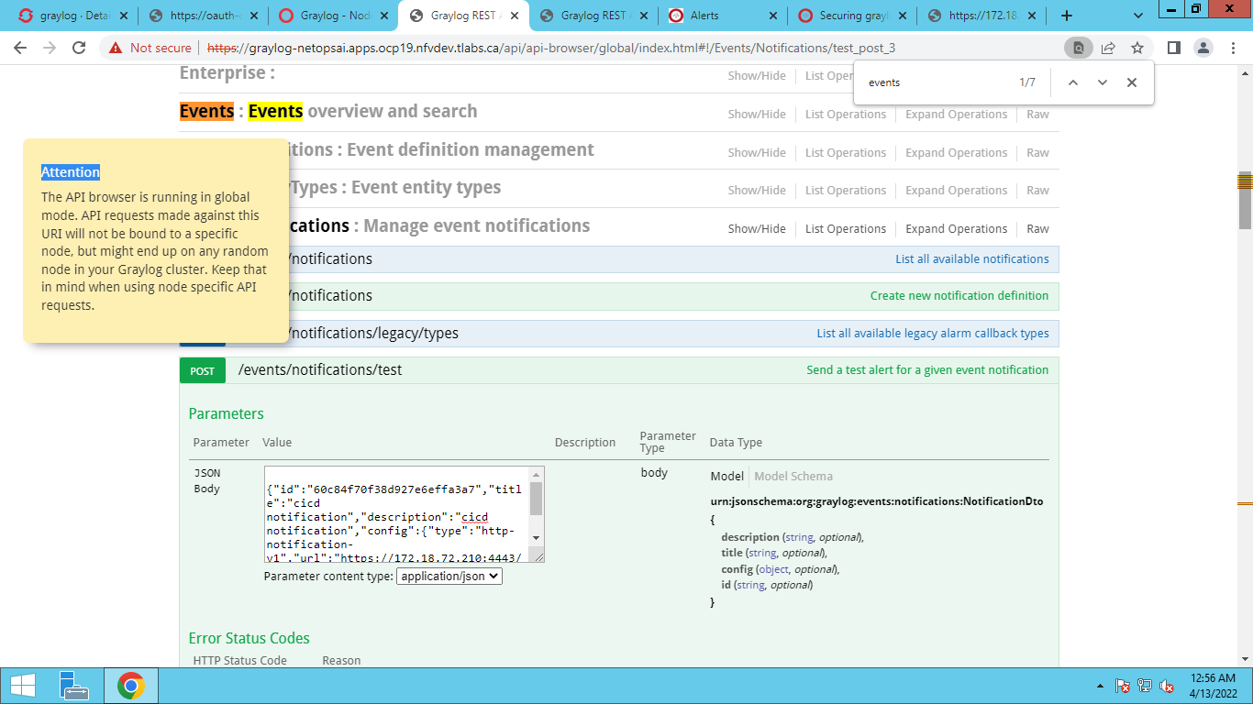Click List all available notifications link
The image size is (1253, 704).
click(x=971, y=259)
